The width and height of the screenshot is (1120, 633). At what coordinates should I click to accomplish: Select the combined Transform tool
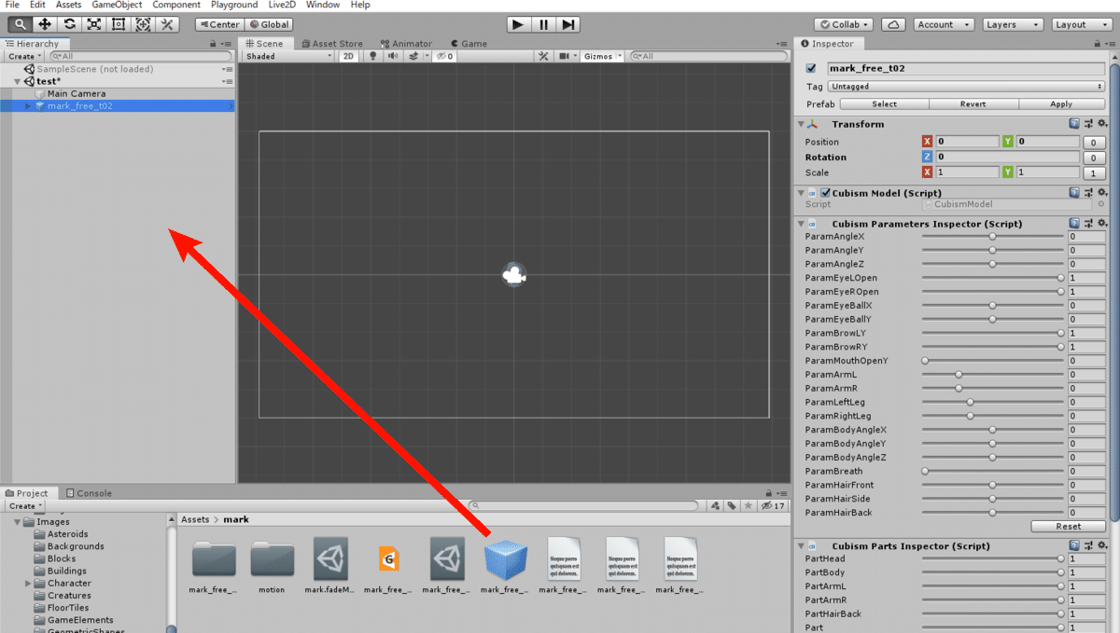pyautogui.click(x=142, y=24)
